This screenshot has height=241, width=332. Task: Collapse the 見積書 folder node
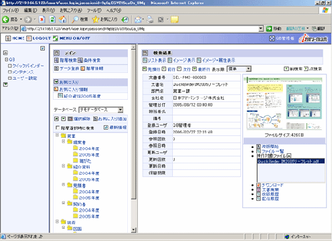point(64,185)
